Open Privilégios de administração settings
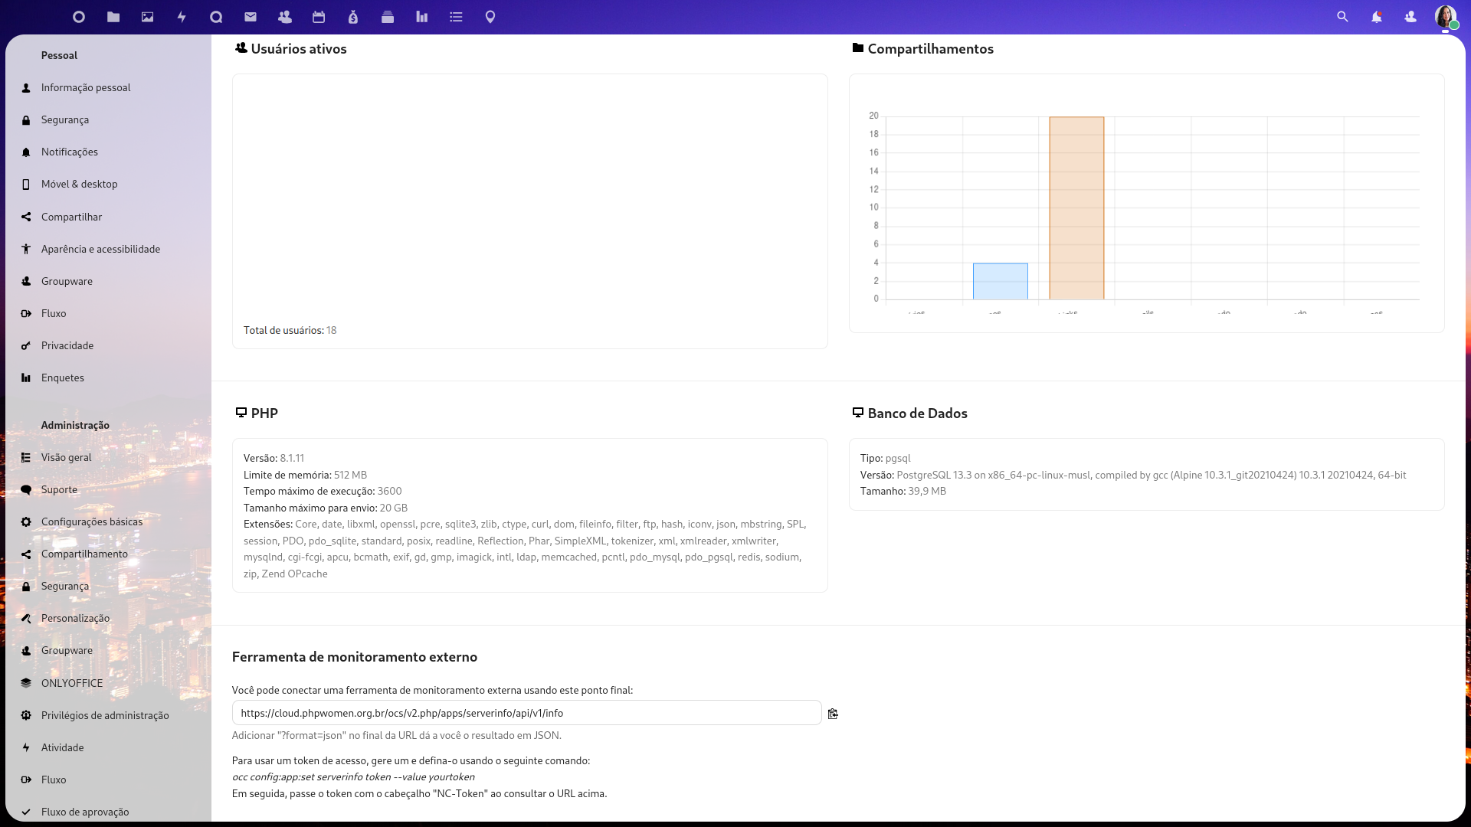The image size is (1471, 827). click(x=105, y=715)
